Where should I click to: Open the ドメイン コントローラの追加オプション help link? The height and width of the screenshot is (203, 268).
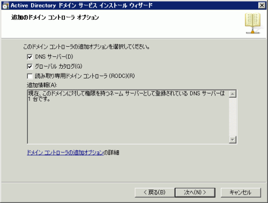pos(65,153)
